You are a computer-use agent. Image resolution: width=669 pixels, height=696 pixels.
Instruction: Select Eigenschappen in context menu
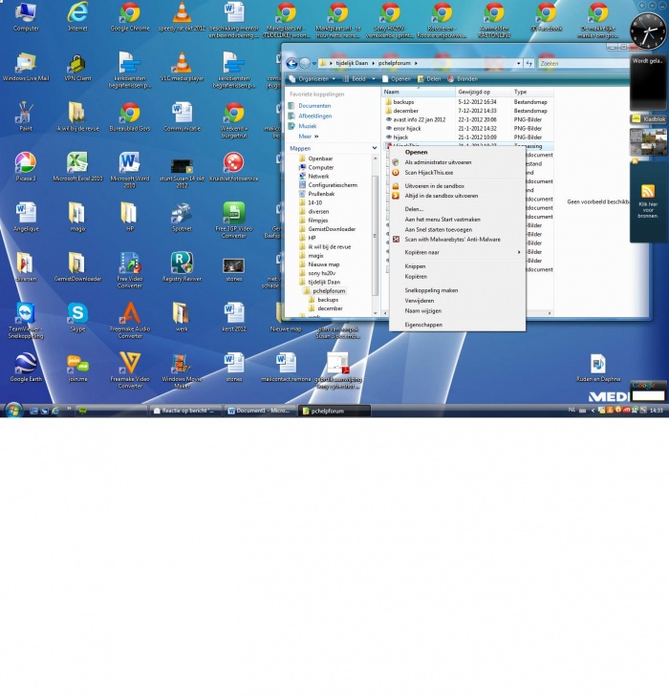click(x=423, y=325)
